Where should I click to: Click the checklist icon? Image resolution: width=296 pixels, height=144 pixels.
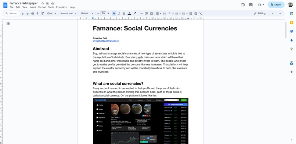click(x=170, y=14)
